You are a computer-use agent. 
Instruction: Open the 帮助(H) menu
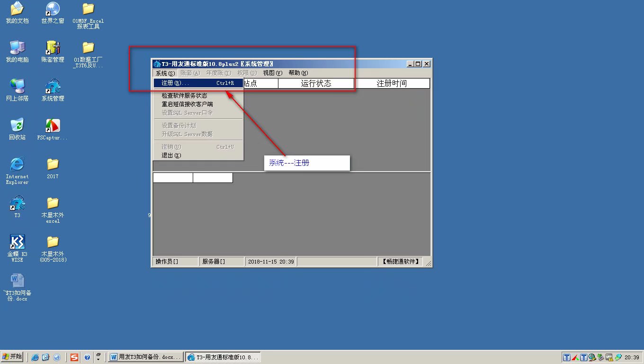point(298,73)
